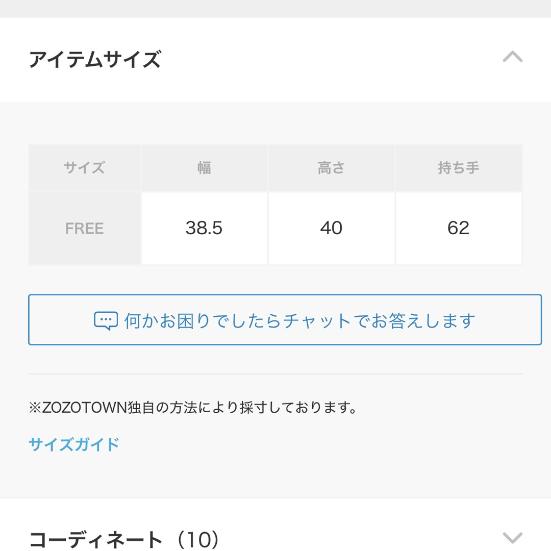Select the 幅 column header
551x551 pixels.
[204, 168]
